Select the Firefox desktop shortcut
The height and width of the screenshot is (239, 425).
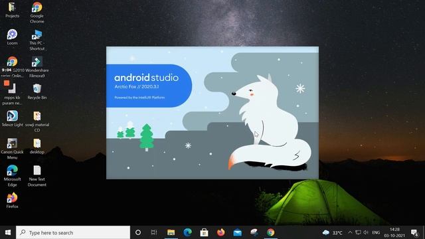tap(12, 200)
